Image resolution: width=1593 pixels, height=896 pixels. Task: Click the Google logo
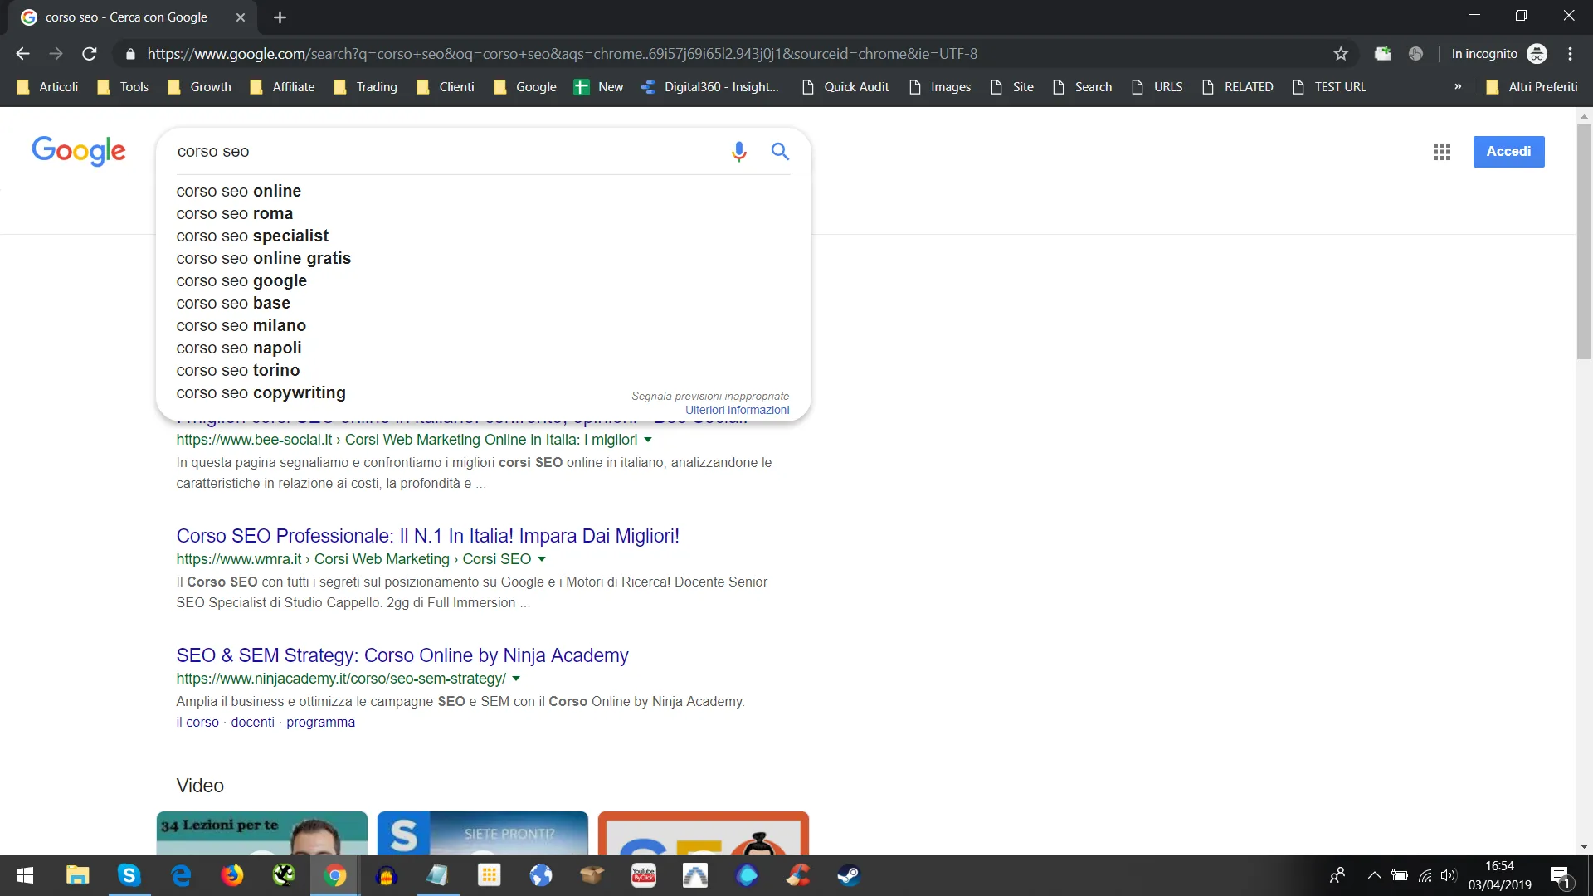point(79,151)
